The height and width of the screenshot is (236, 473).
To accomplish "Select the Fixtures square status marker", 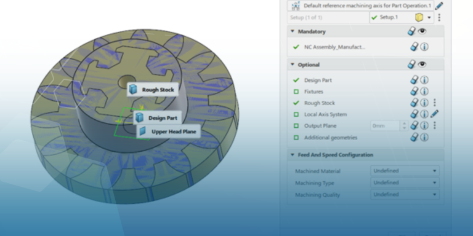I will 296,92.
